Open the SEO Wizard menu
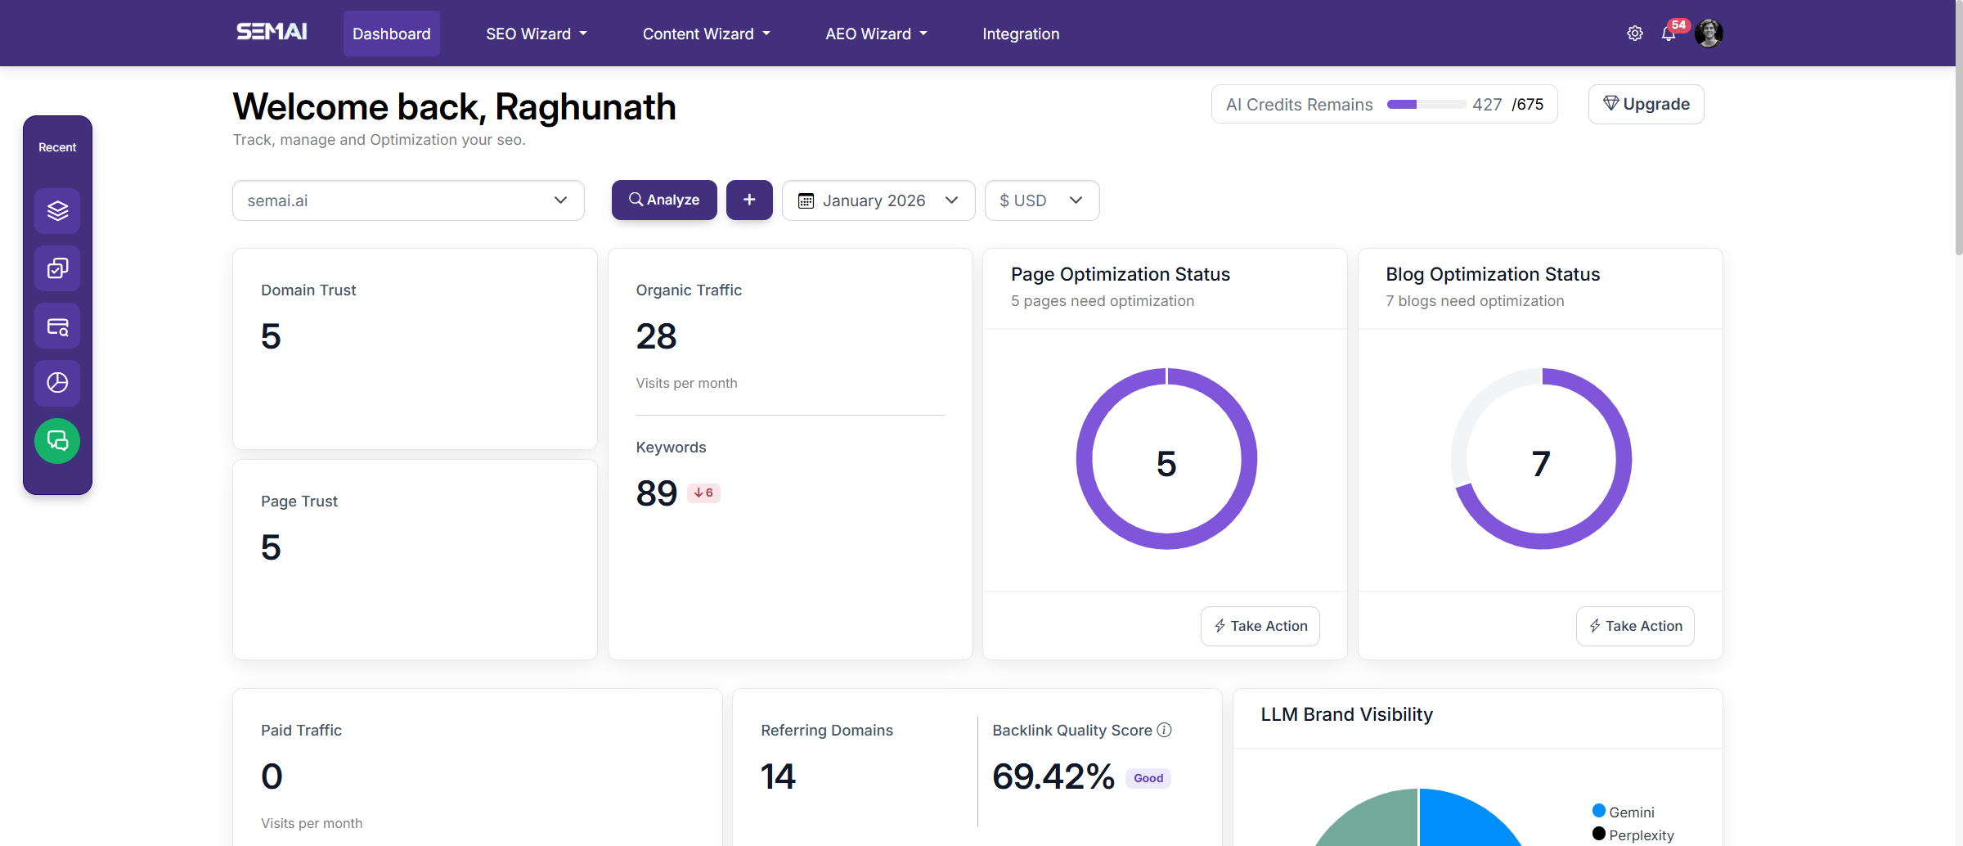The height and width of the screenshot is (846, 1963). tap(536, 34)
